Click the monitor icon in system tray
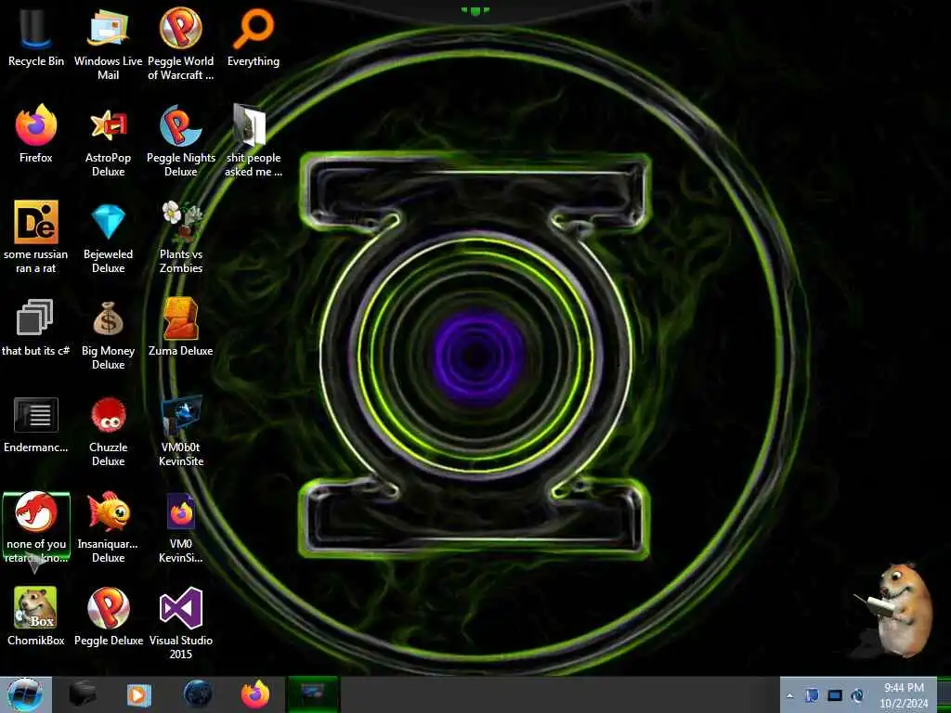951x713 pixels. pyautogui.click(x=835, y=695)
